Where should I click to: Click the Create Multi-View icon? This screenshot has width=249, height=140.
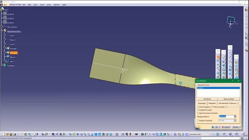pos(96,135)
